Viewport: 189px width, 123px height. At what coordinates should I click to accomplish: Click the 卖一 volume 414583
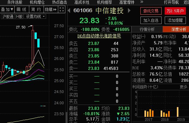111,68
